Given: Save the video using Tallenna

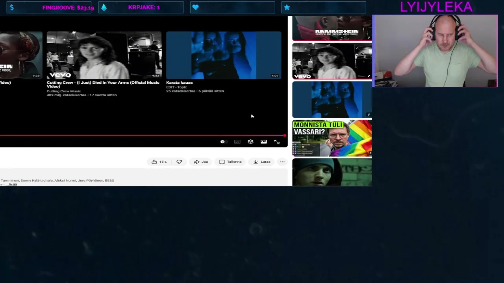Looking at the screenshot, I should tap(230, 162).
